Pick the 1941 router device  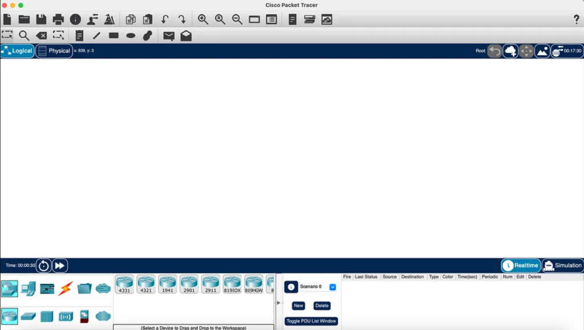(x=168, y=284)
